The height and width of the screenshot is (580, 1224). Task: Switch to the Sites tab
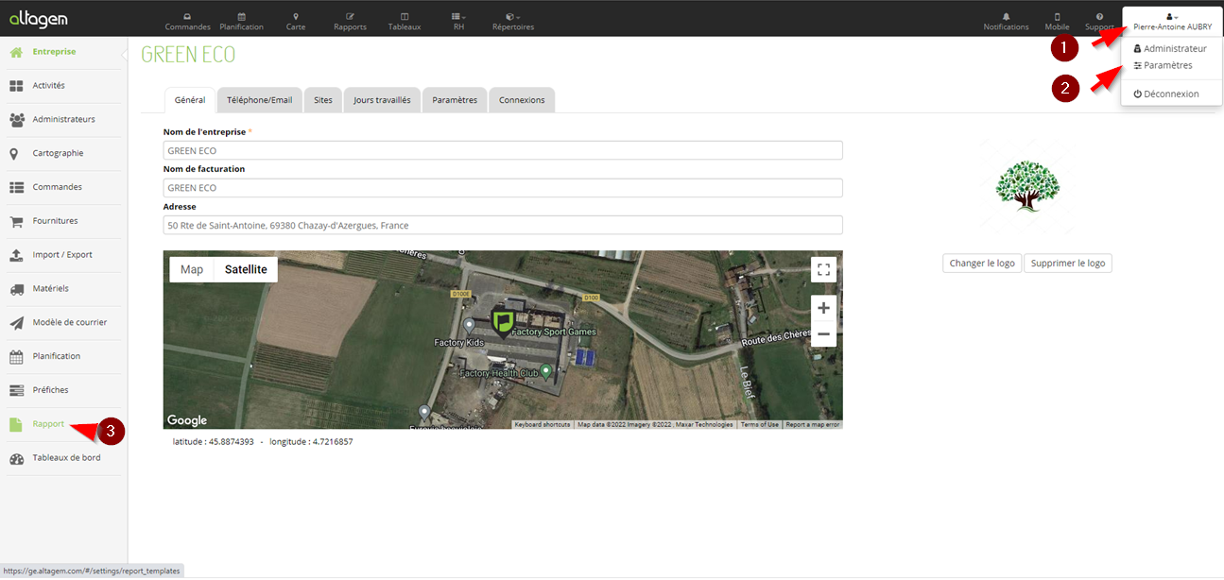point(323,100)
